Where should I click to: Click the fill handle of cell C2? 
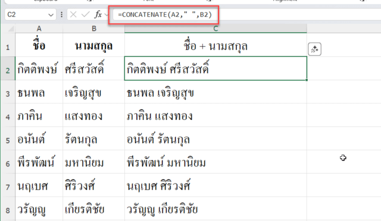pos(307,80)
